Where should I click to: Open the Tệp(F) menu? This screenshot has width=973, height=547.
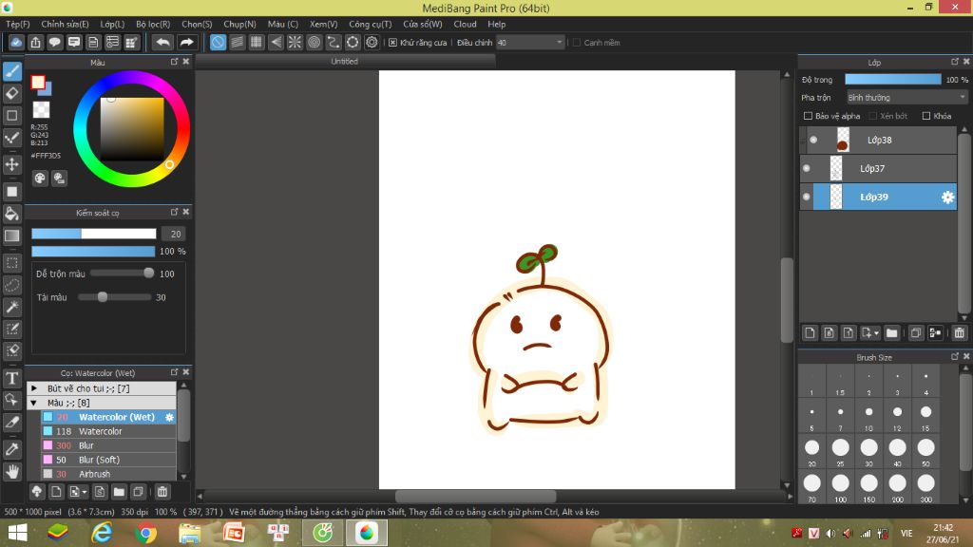point(18,24)
